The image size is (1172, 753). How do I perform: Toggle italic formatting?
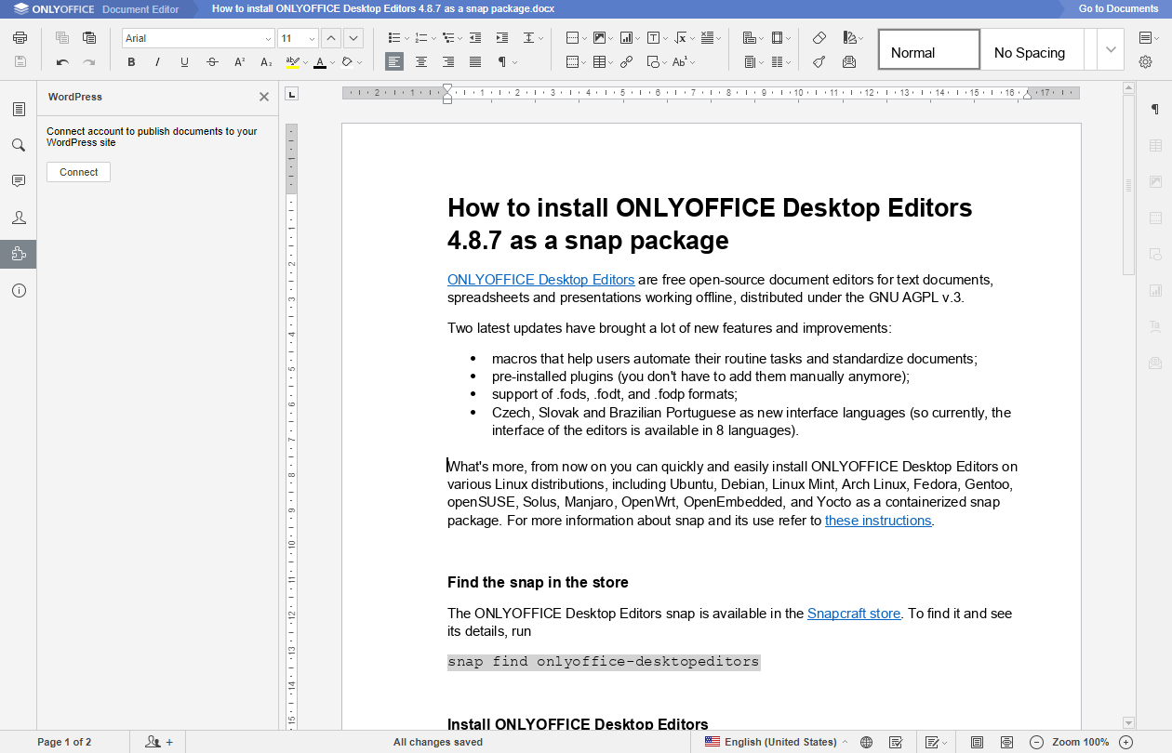pos(157,62)
